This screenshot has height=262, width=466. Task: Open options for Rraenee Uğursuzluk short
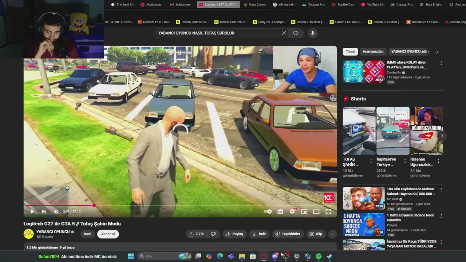(x=438, y=161)
